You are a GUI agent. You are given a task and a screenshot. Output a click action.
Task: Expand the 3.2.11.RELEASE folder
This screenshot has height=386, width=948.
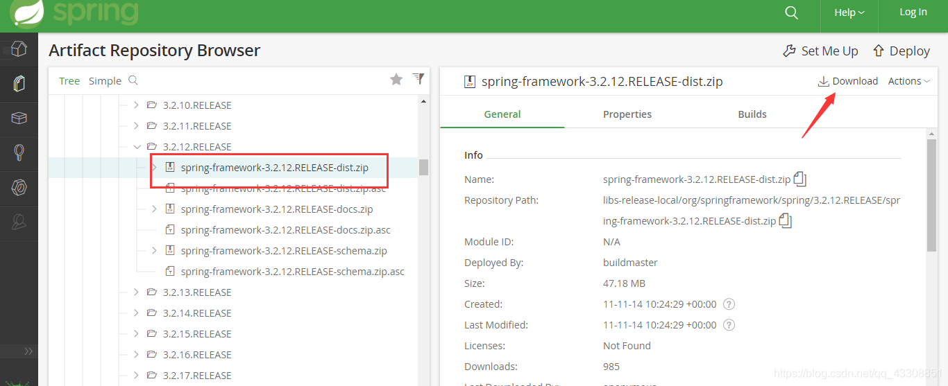coord(136,126)
